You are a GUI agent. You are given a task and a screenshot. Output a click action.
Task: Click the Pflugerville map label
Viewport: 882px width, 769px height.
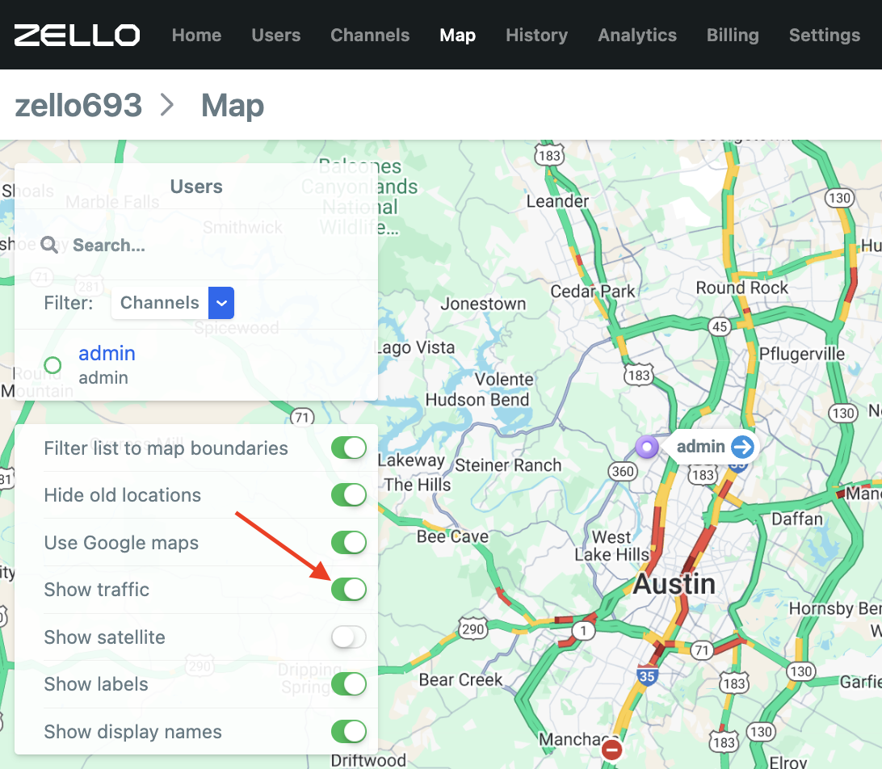(x=801, y=354)
